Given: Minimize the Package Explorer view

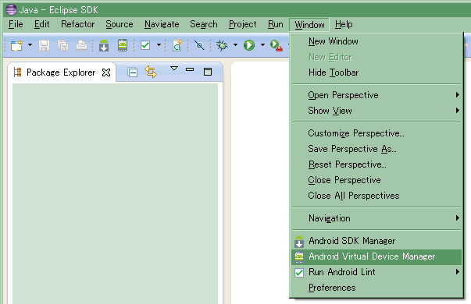Looking at the screenshot, I should click(x=190, y=69).
